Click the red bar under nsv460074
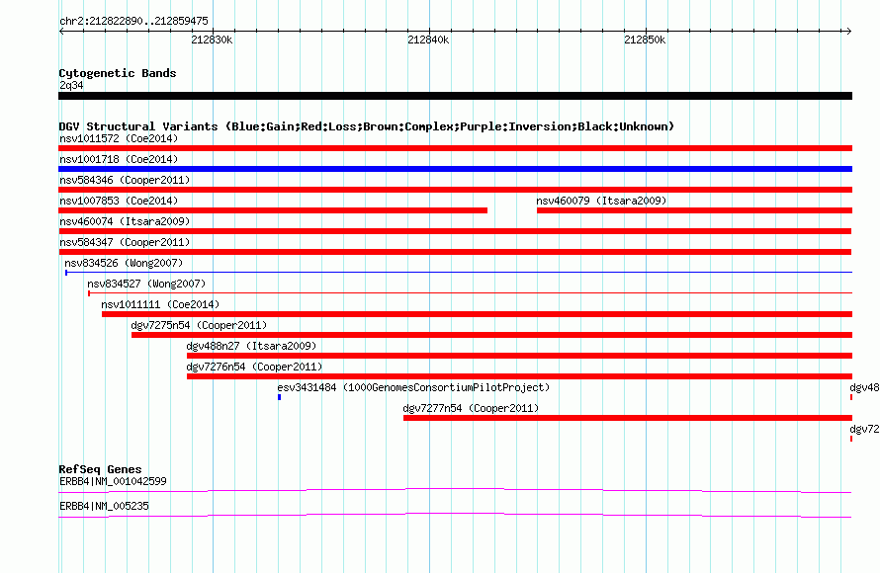The width and height of the screenshot is (880, 573). tap(455, 231)
